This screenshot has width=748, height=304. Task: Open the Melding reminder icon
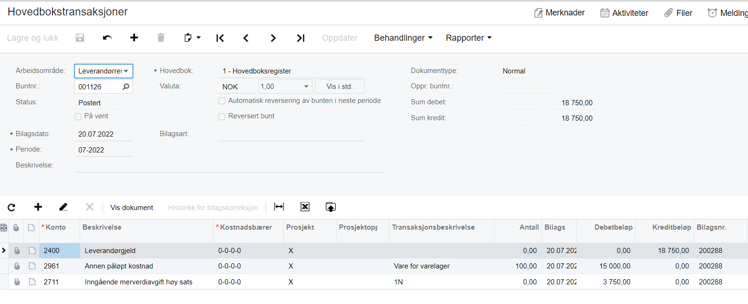coord(712,13)
